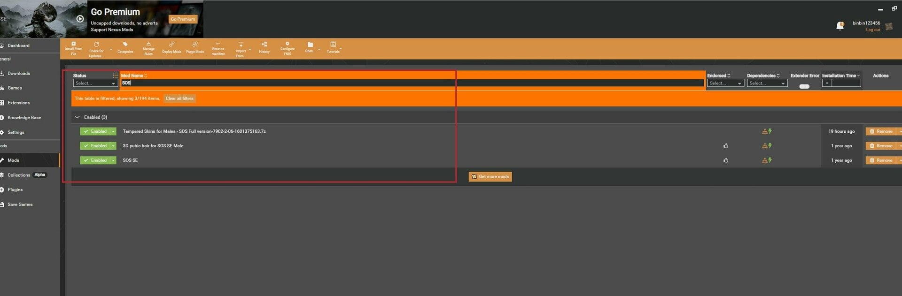Open the Categories toolbar item
The image size is (902, 296).
coord(125,48)
